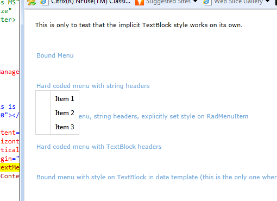Click the empty icon column beside Item 2
The image size is (277, 201).
click(x=43, y=113)
